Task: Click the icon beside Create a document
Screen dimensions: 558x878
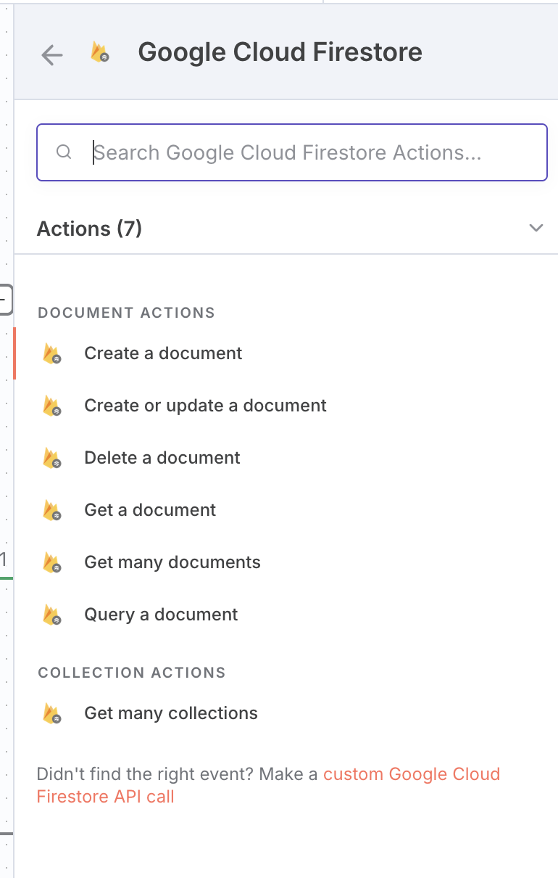Action: click(x=51, y=354)
